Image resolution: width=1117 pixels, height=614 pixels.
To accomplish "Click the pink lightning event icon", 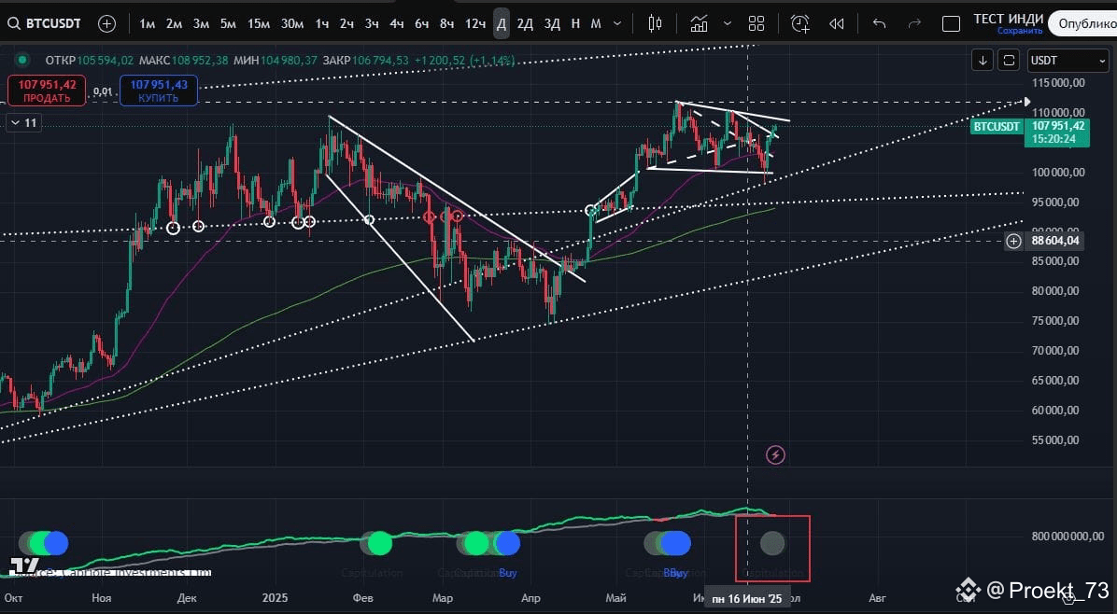I will [775, 454].
